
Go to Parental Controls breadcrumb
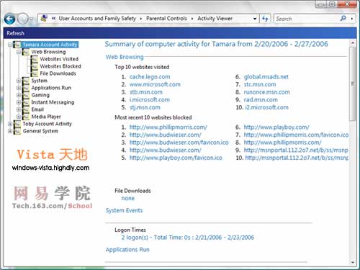pyautogui.click(x=166, y=19)
